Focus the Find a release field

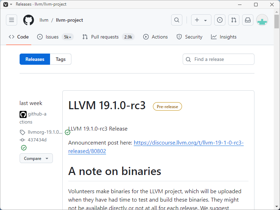point(218,59)
